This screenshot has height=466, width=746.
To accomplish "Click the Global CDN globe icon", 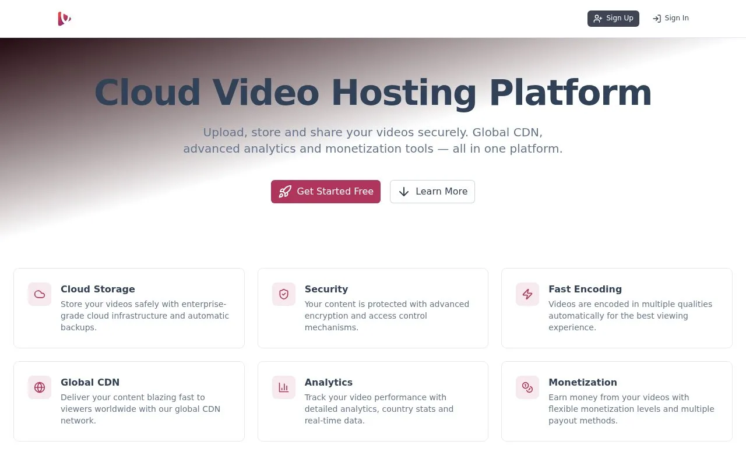I will coord(40,387).
